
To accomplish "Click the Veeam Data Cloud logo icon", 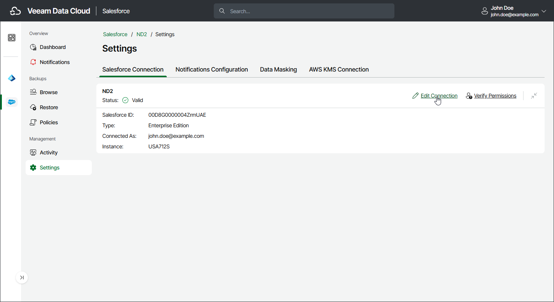I will (x=15, y=11).
